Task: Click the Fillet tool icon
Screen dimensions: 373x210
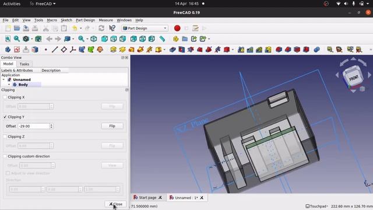Action: [x=279, y=50]
